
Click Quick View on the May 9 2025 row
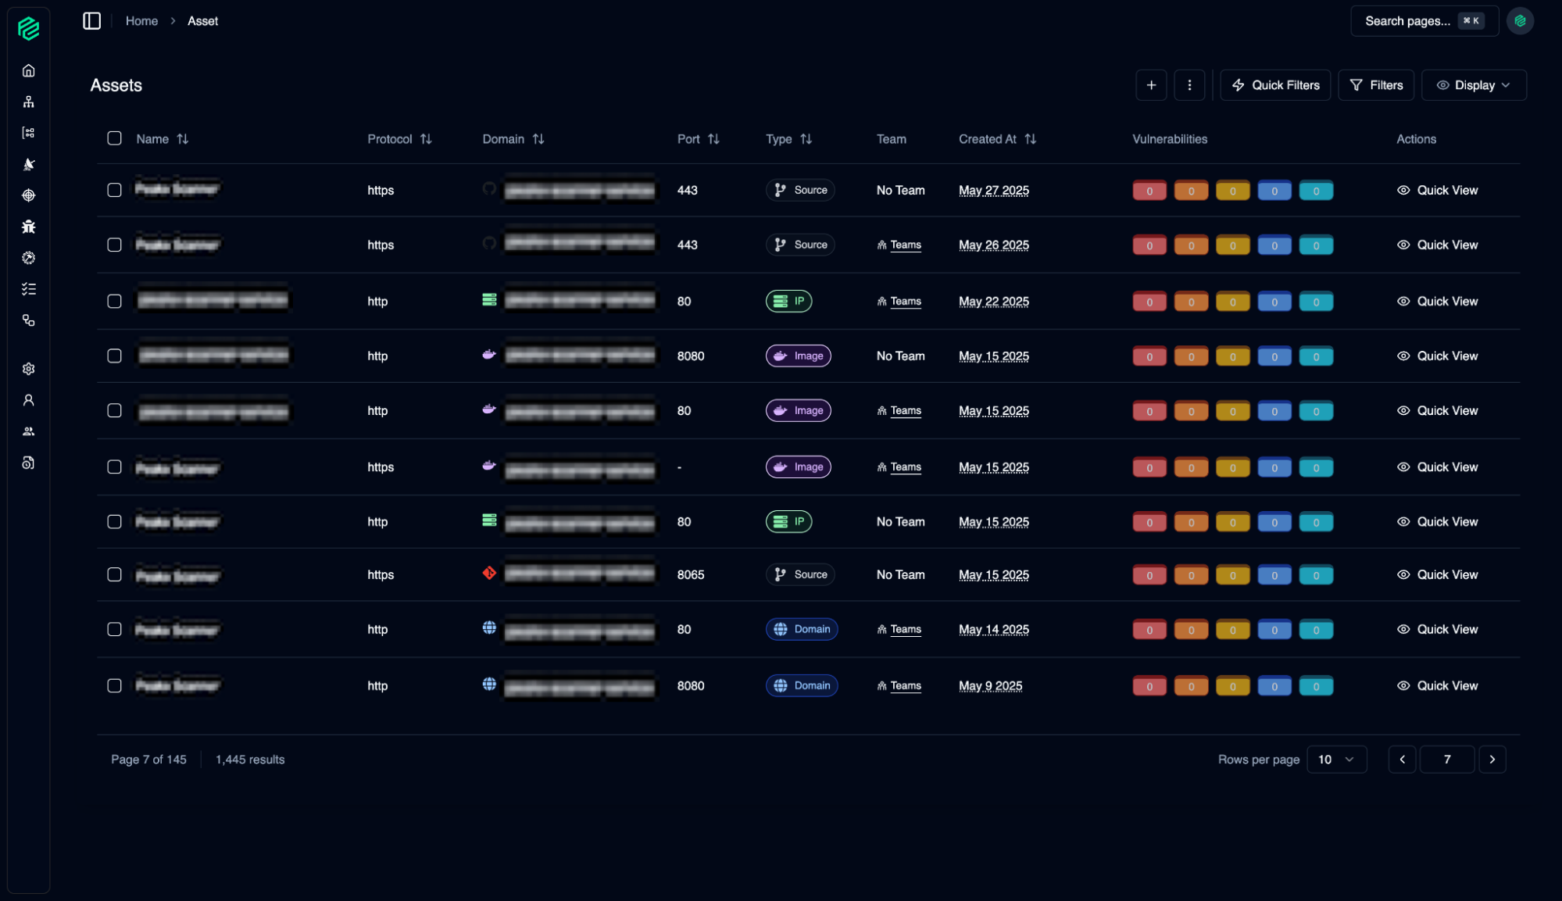coord(1438,685)
